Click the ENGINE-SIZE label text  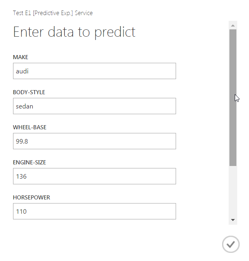[x=29, y=162]
